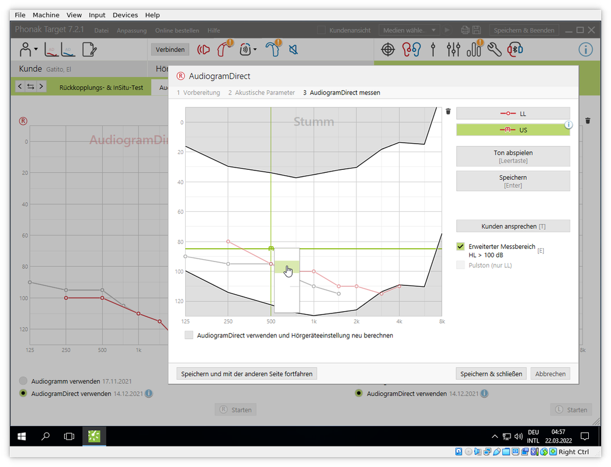Toggle Kundenansicht checkbox

pyautogui.click(x=321, y=30)
